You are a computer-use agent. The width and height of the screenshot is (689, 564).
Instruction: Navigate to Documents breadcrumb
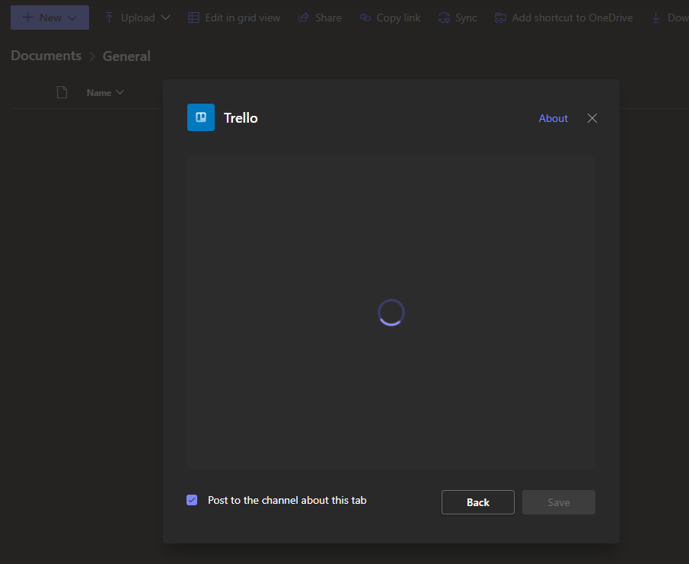point(46,56)
